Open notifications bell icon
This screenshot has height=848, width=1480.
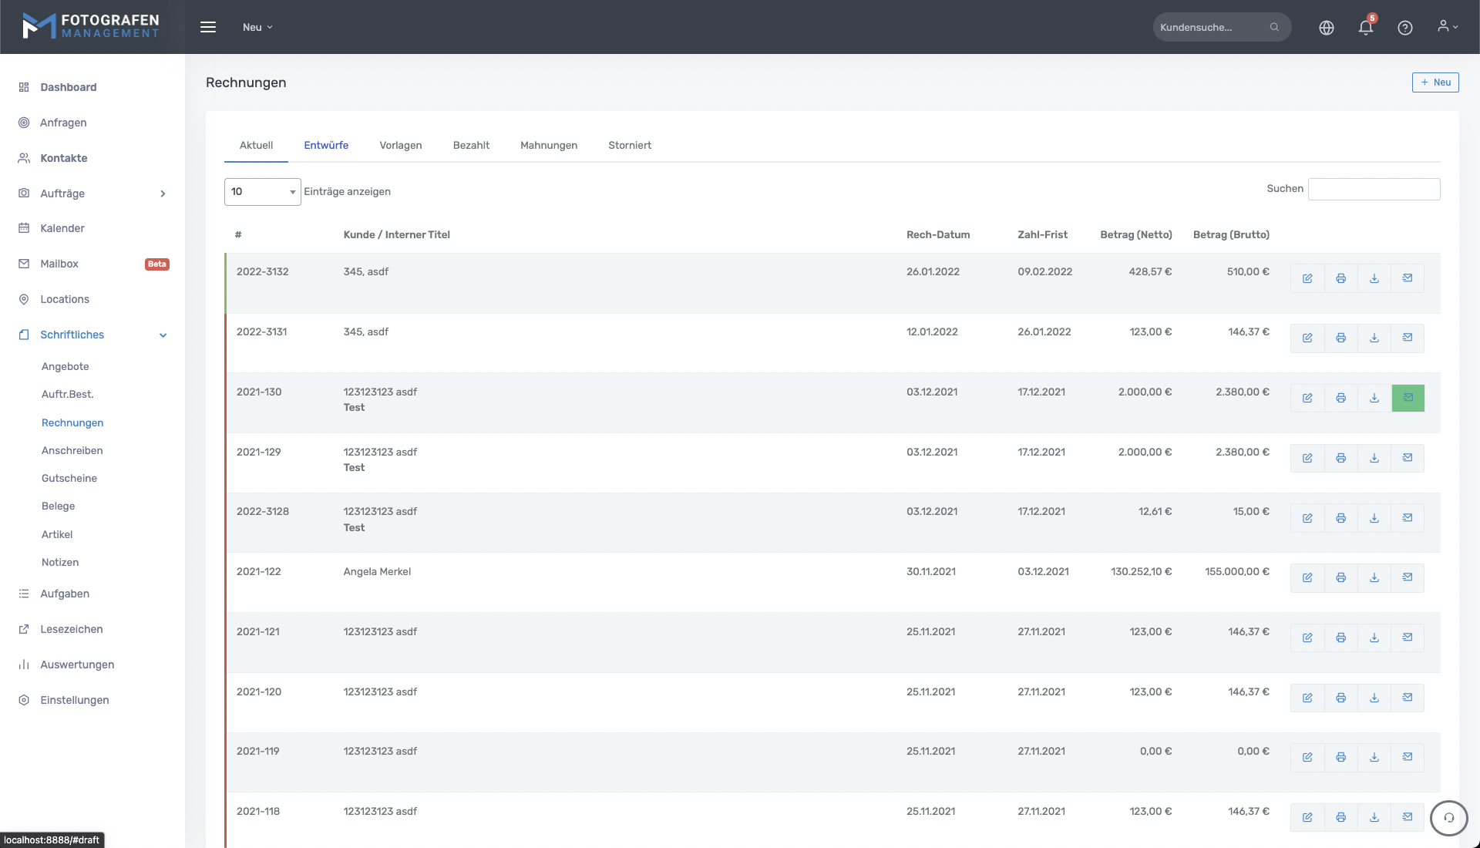(x=1365, y=28)
